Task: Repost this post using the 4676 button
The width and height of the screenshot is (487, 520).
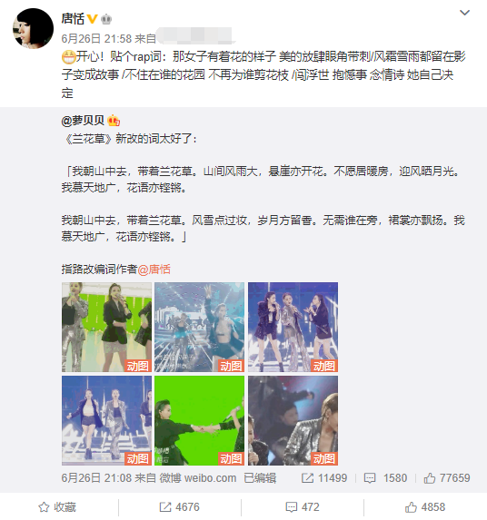Action: (x=180, y=507)
